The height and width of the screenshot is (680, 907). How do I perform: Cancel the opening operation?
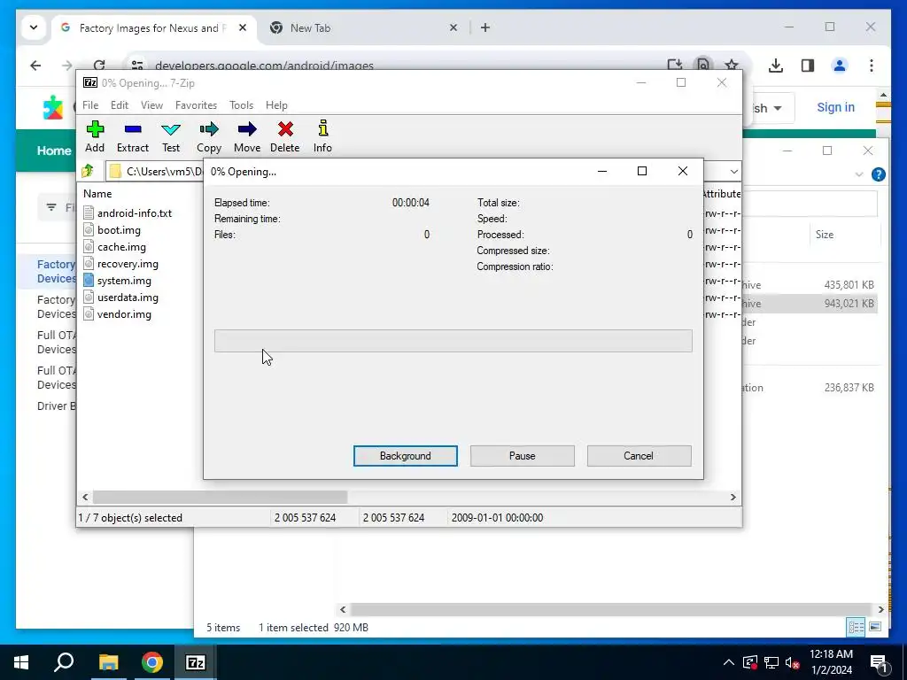click(x=639, y=456)
